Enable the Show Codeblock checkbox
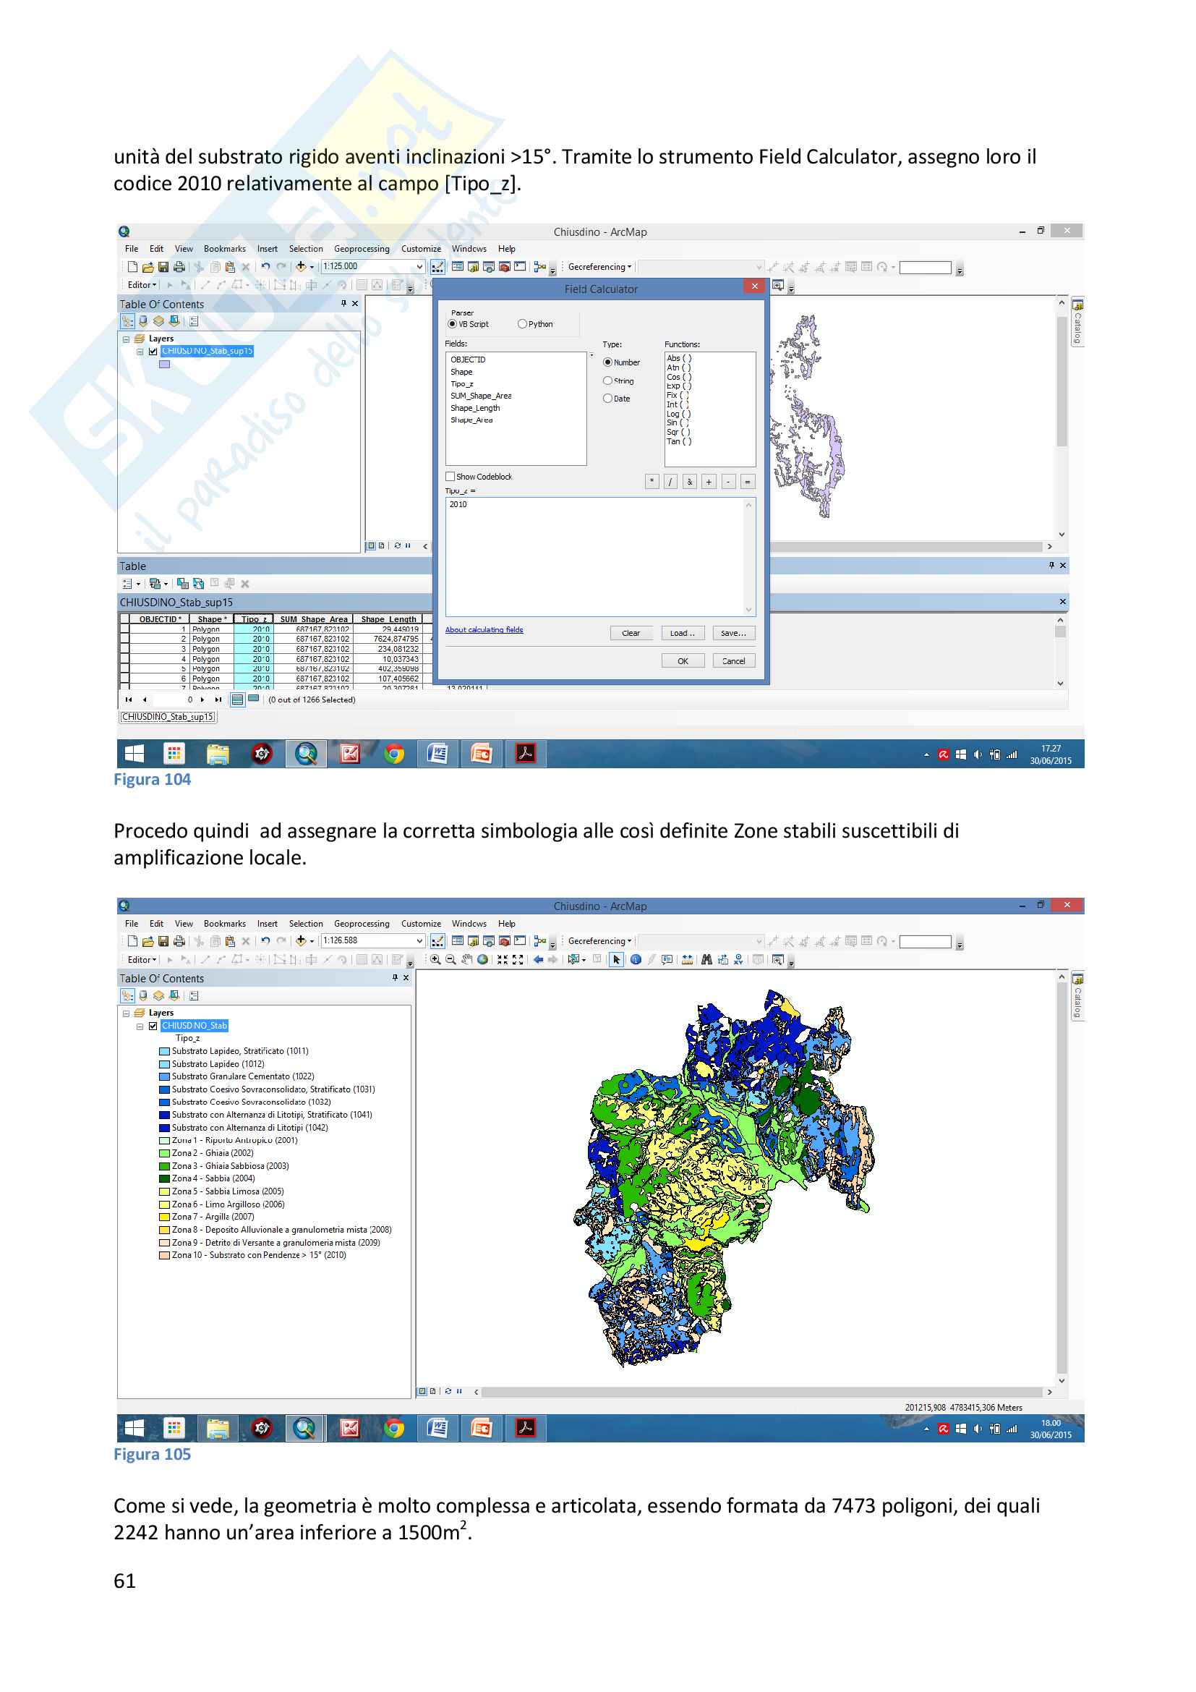Image resolution: width=1196 pixels, height=1692 pixels. tap(450, 477)
